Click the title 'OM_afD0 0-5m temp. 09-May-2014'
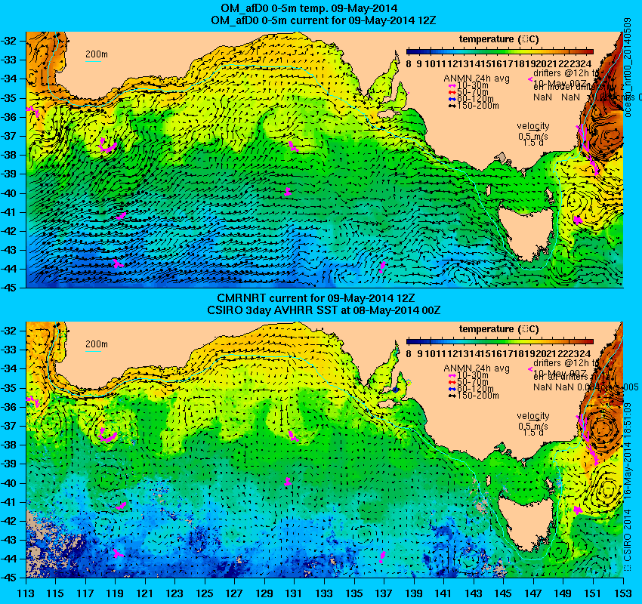 [309, 8]
